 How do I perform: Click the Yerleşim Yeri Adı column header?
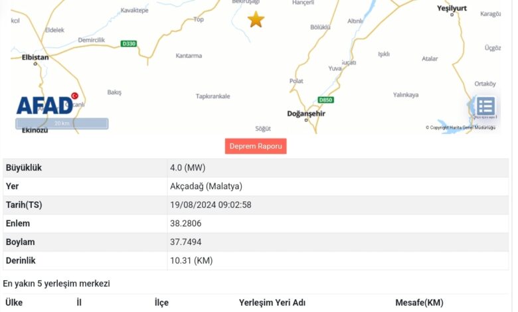coord(272,303)
